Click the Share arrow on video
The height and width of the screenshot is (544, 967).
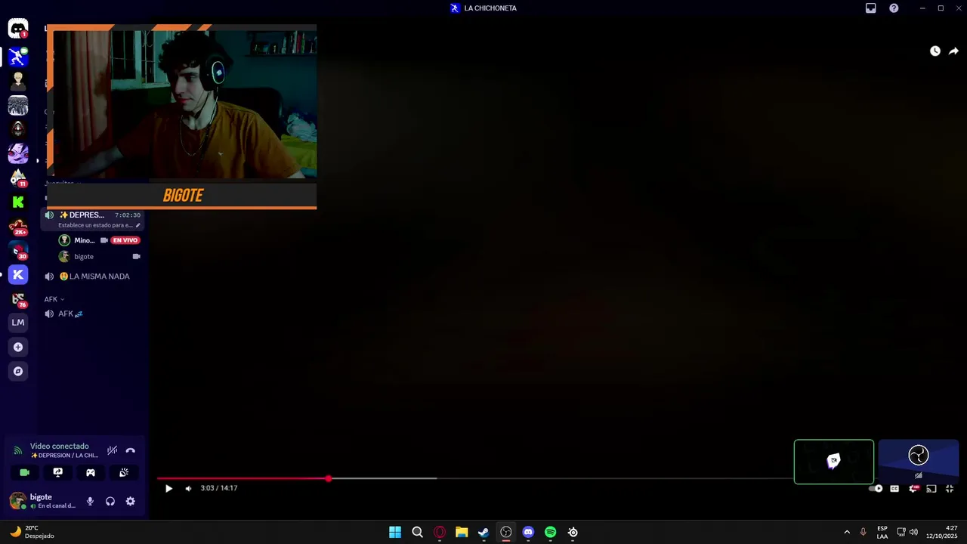click(x=953, y=51)
